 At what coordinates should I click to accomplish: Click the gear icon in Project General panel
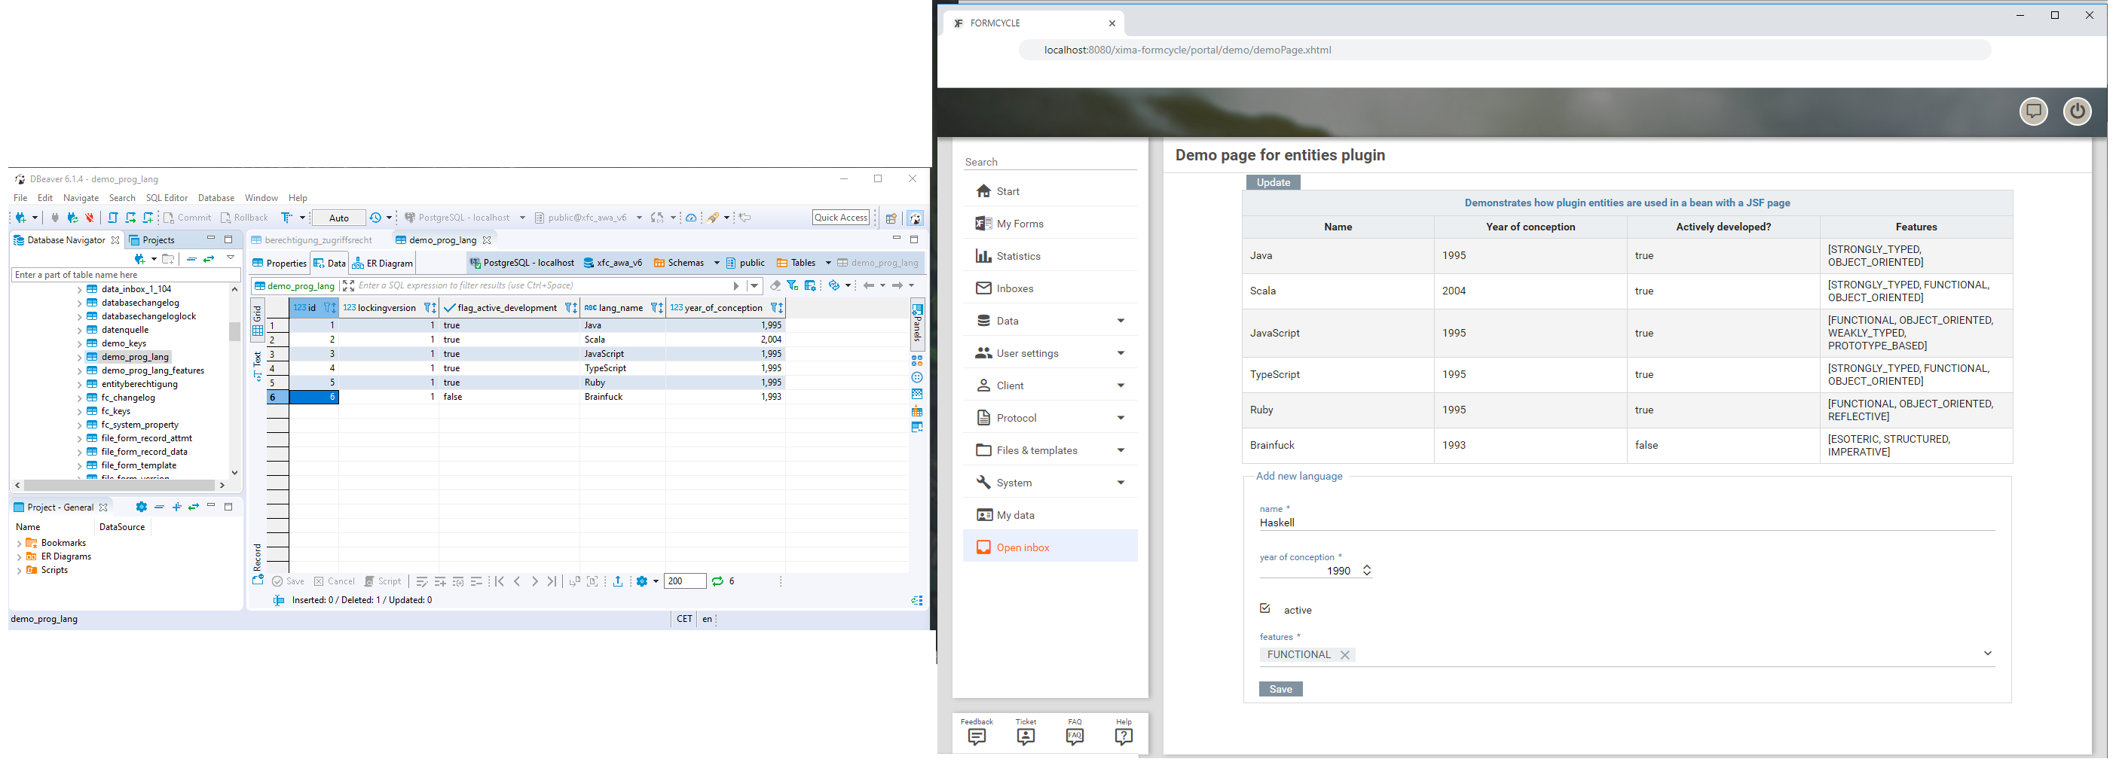click(142, 507)
